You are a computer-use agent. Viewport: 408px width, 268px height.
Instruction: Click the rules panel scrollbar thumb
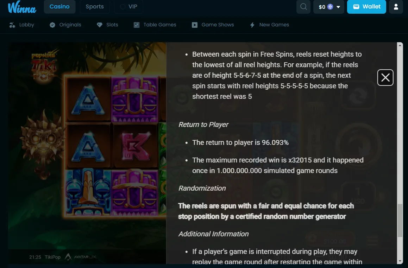[x=400, y=221]
